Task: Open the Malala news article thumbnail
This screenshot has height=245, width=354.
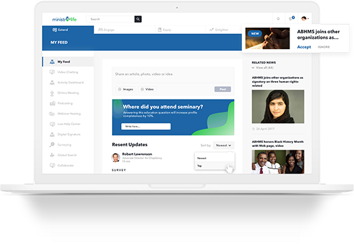Action: [278, 106]
